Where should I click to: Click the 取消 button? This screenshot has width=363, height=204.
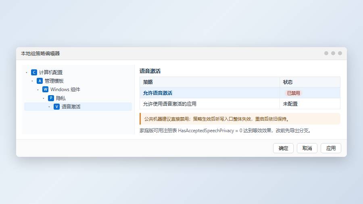307,148
